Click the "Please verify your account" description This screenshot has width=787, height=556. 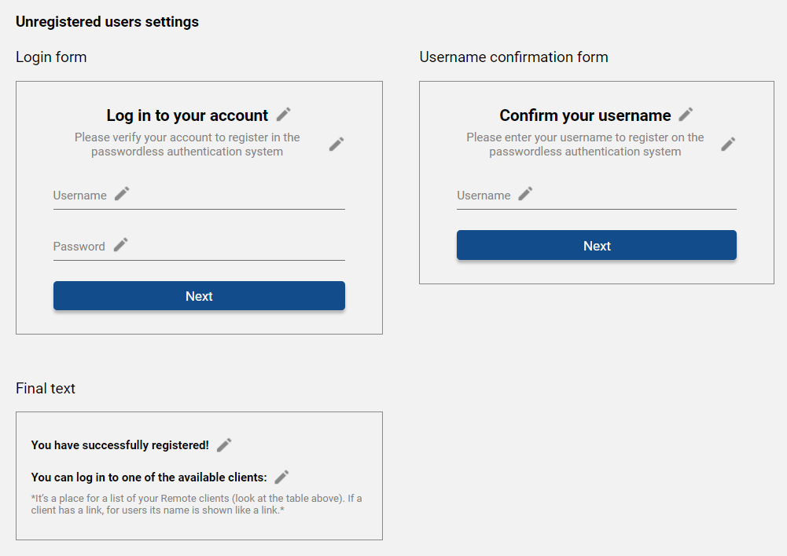point(187,144)
